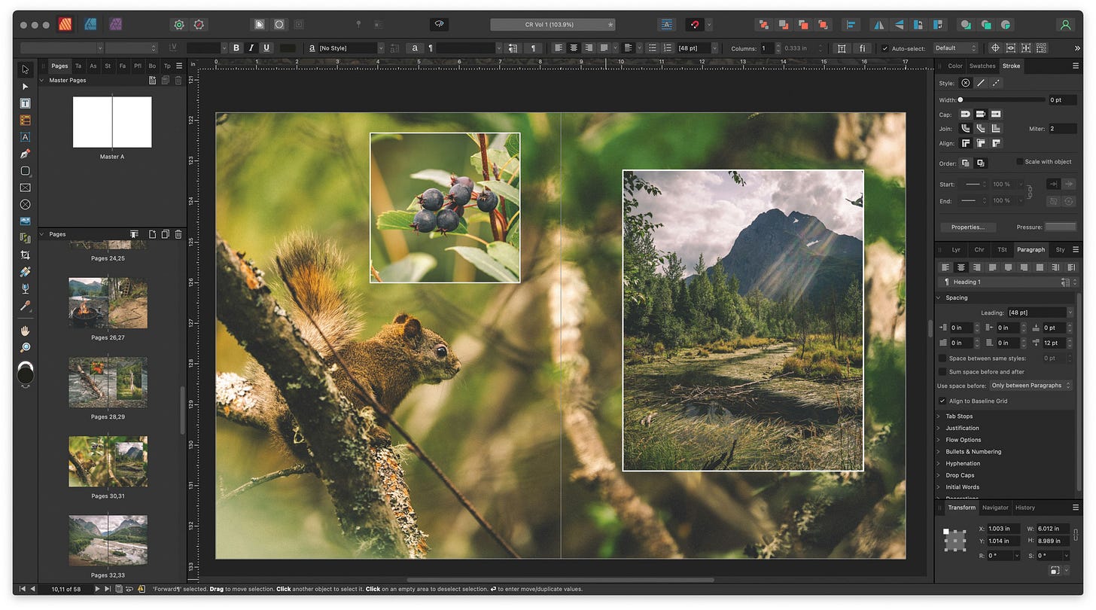Open Use space before dropdown

pyautogui.click(x=1031, y=386)
